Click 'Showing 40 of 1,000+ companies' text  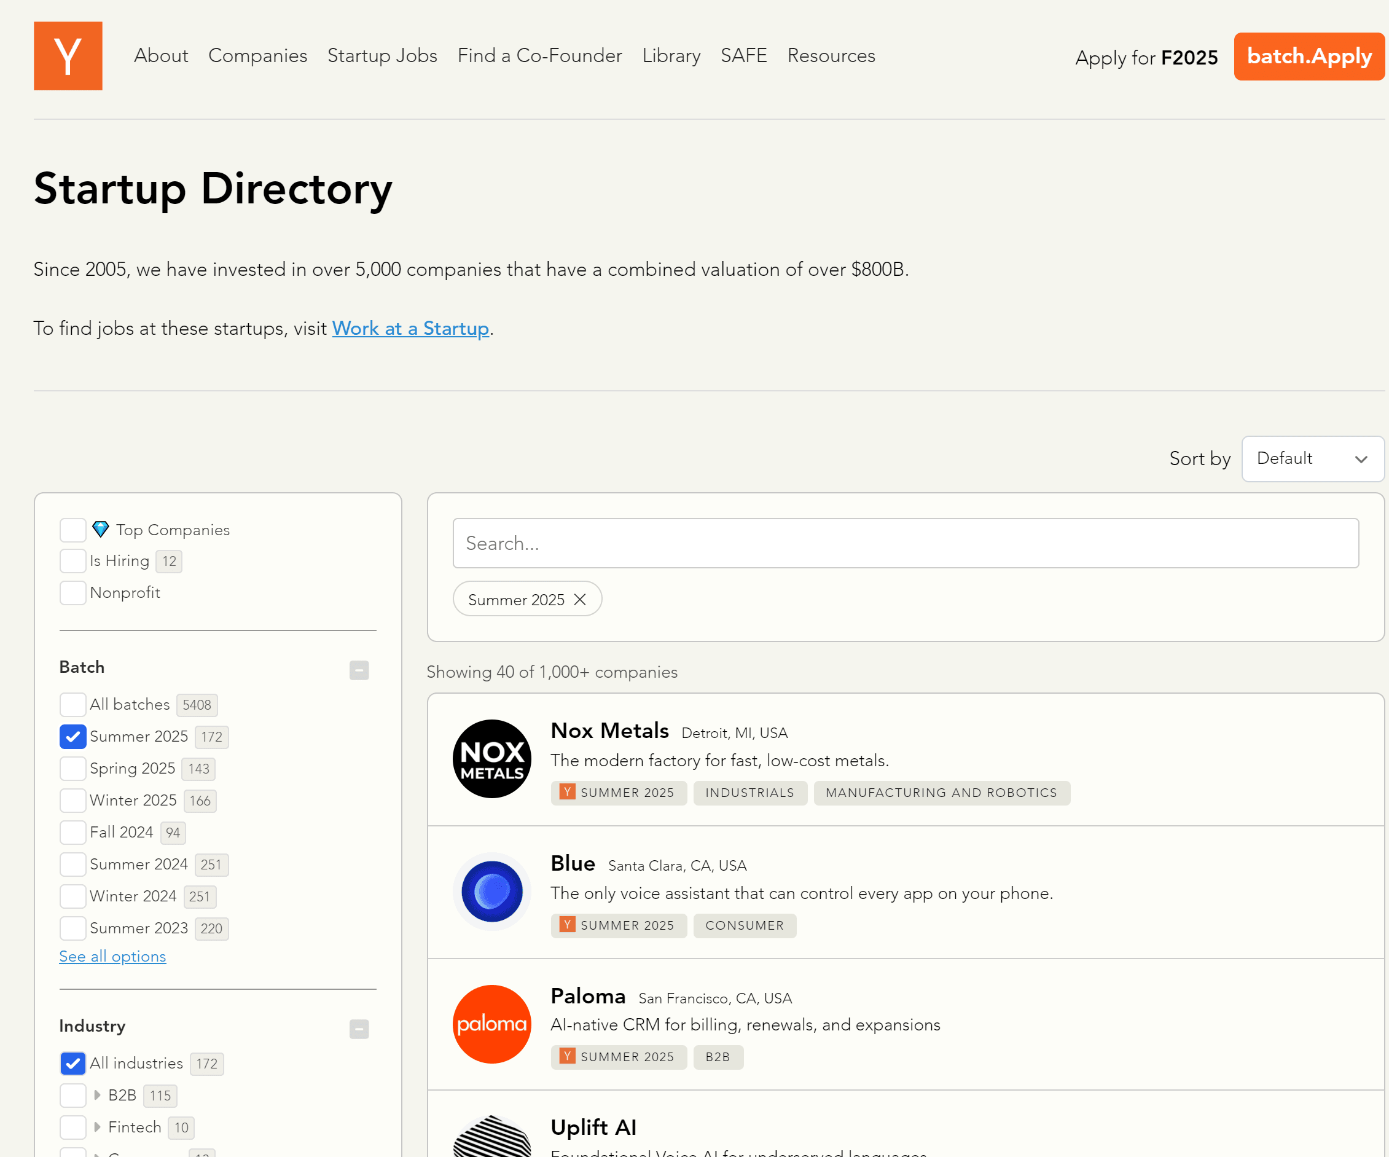[552, 672]
